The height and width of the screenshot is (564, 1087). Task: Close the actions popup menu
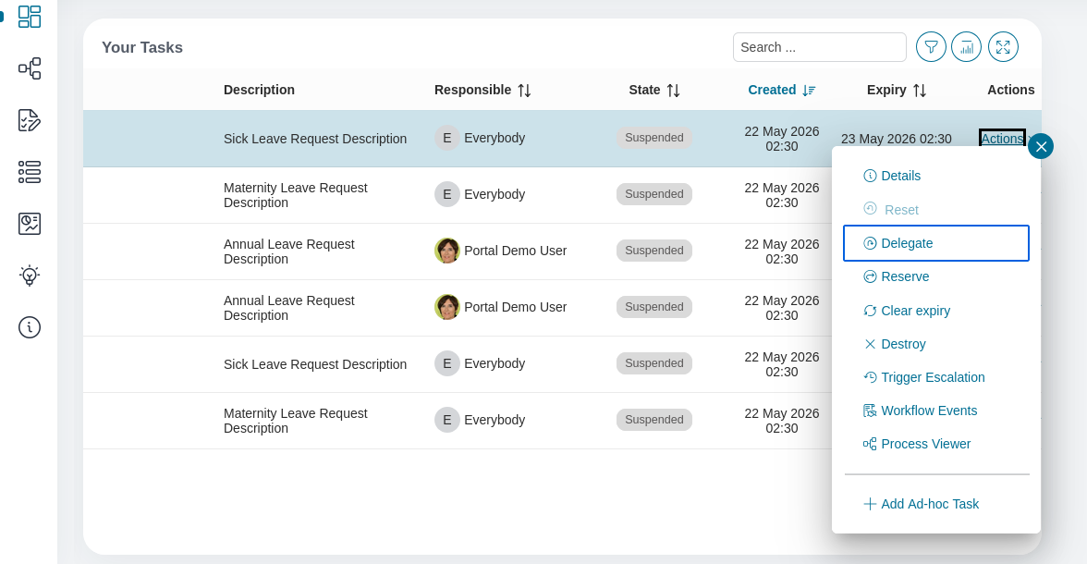pos(1041,146)
